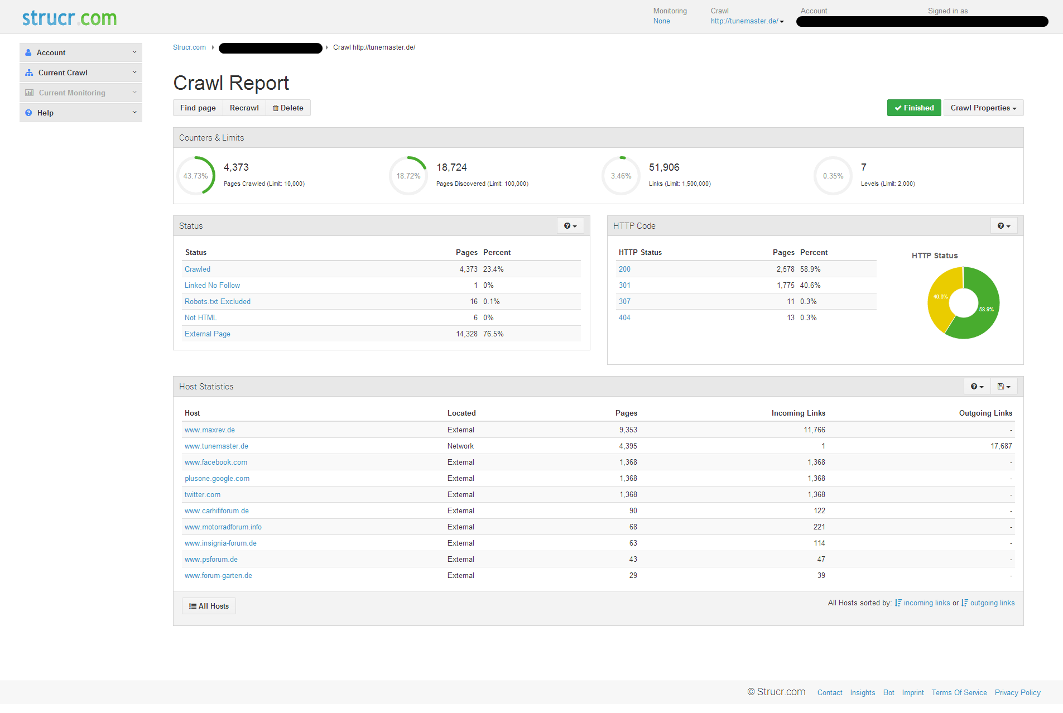Open host www.insignia-forum.de
The height and width of the screenshot is (713, 1063).
point(221,543)
